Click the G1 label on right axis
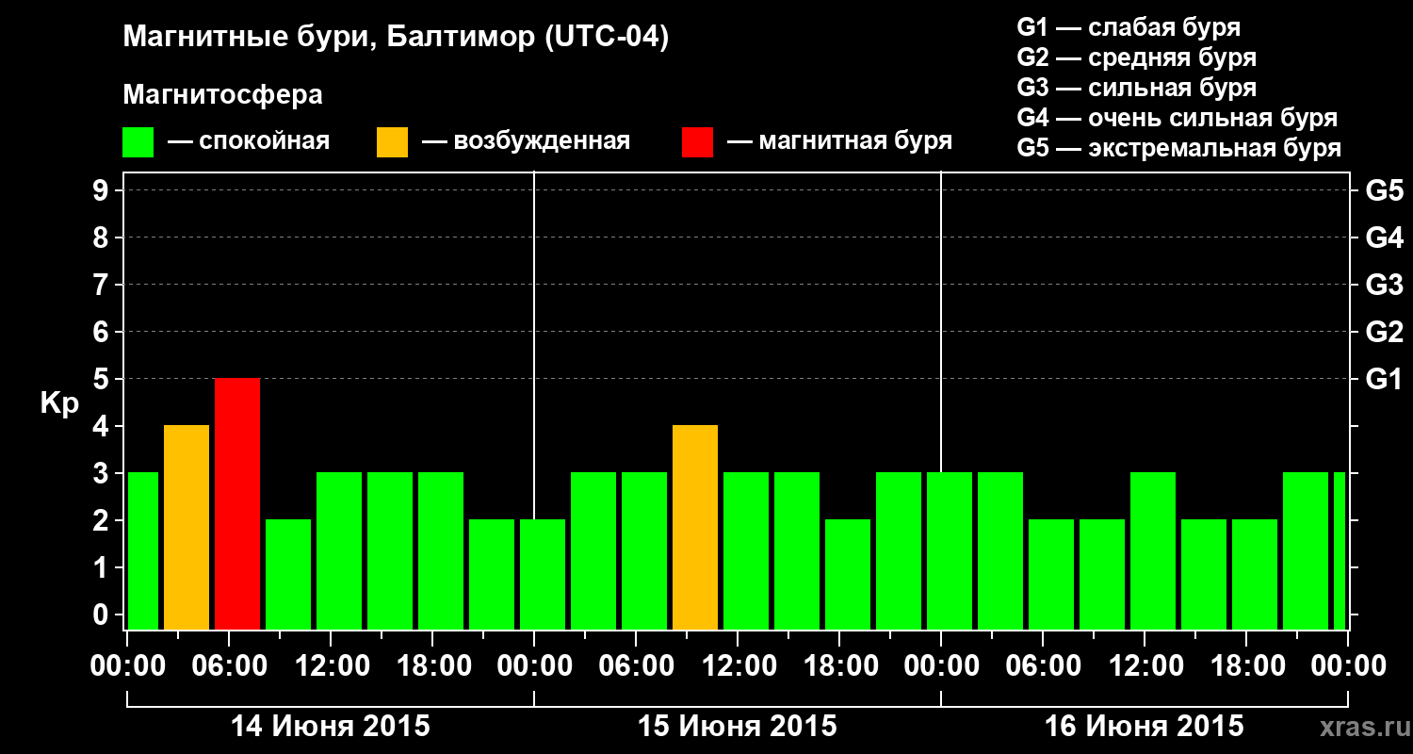1413x754 pixels. 1384,380
